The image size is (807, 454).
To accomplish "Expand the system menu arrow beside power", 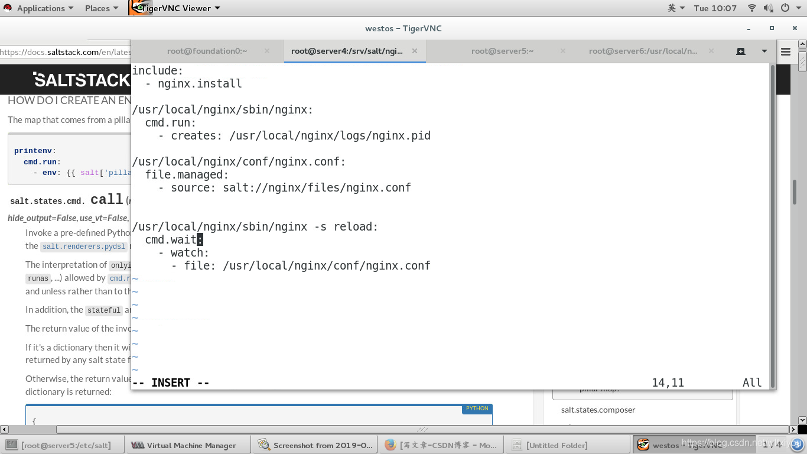I will (x=798, y=8).
